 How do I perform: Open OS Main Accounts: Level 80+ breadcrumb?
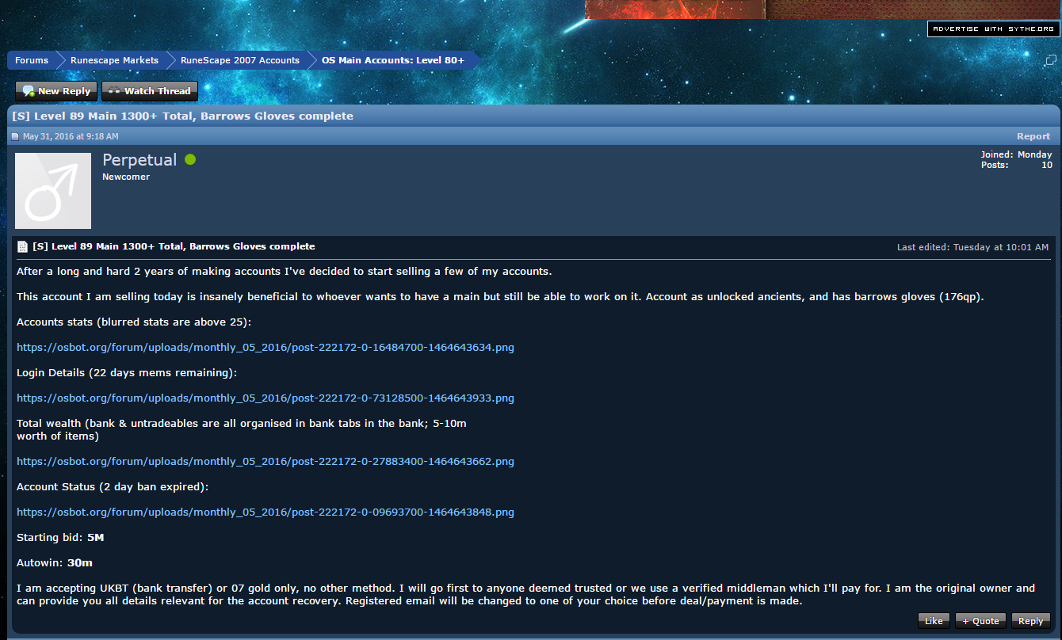[393, 60]
